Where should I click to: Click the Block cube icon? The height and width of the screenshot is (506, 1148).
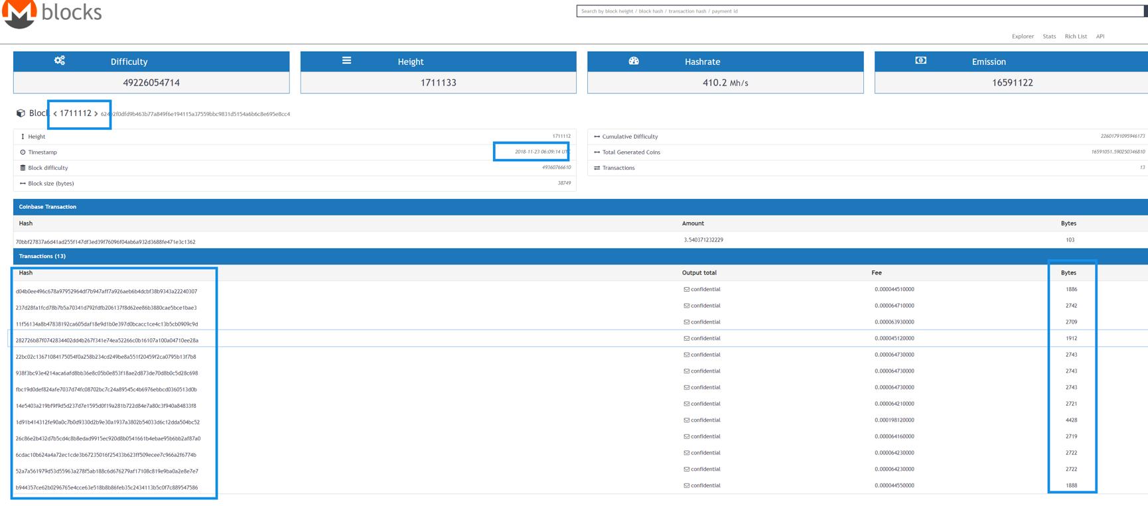click(x=21, y=113)
